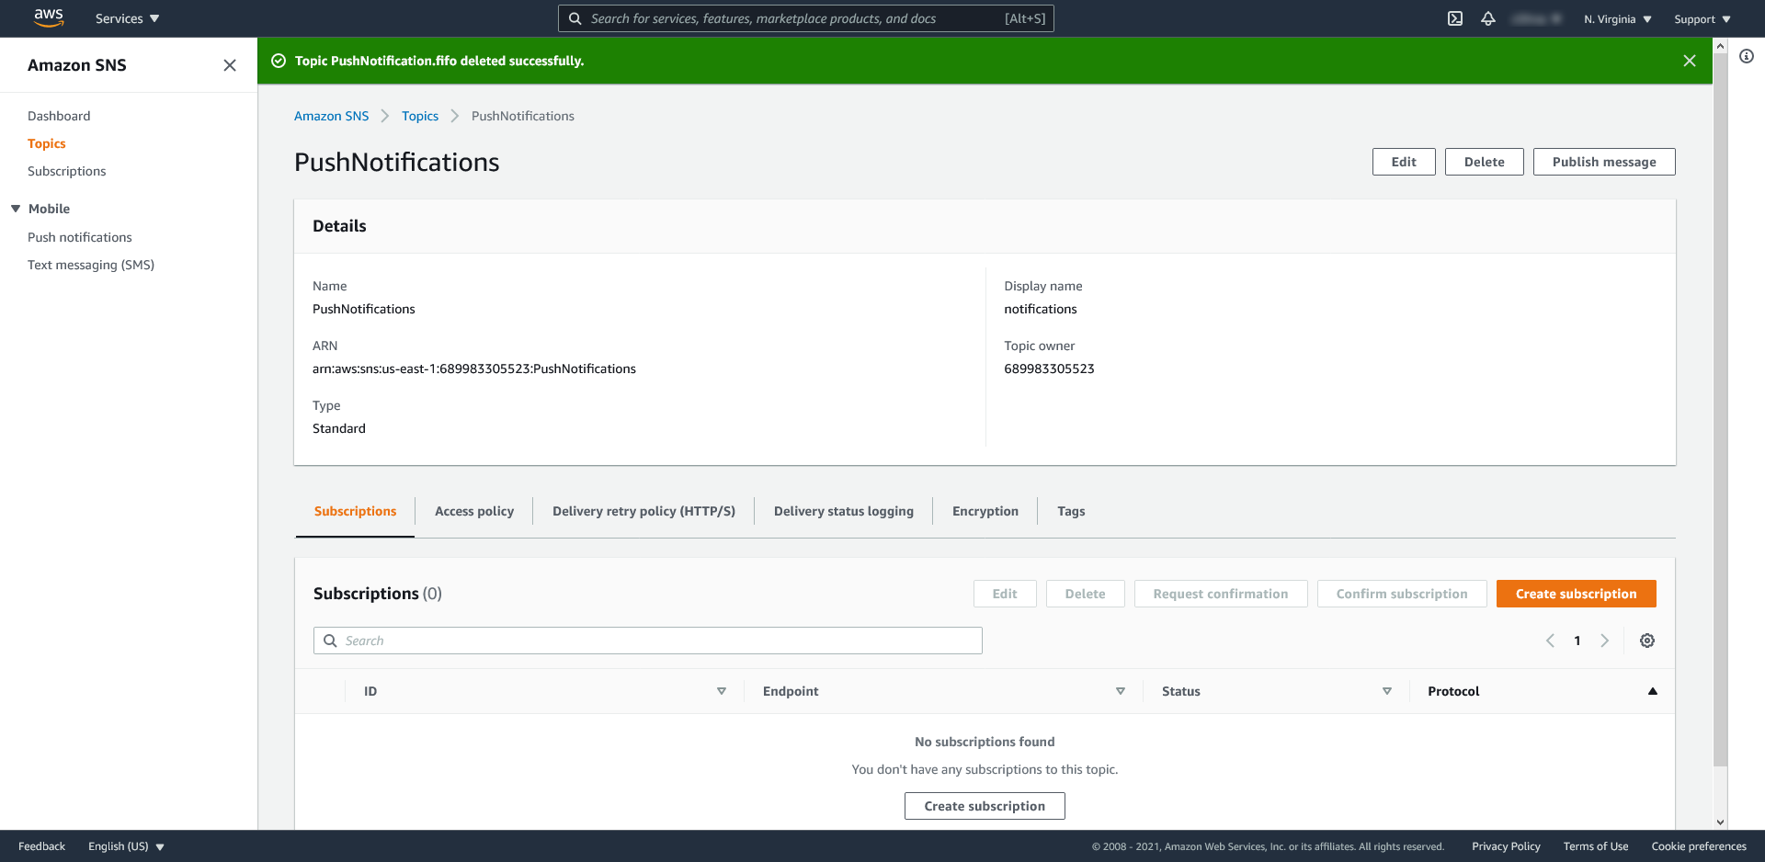Click the blurred account name menu
The image size is (1765, 862).
[1537, 18]
